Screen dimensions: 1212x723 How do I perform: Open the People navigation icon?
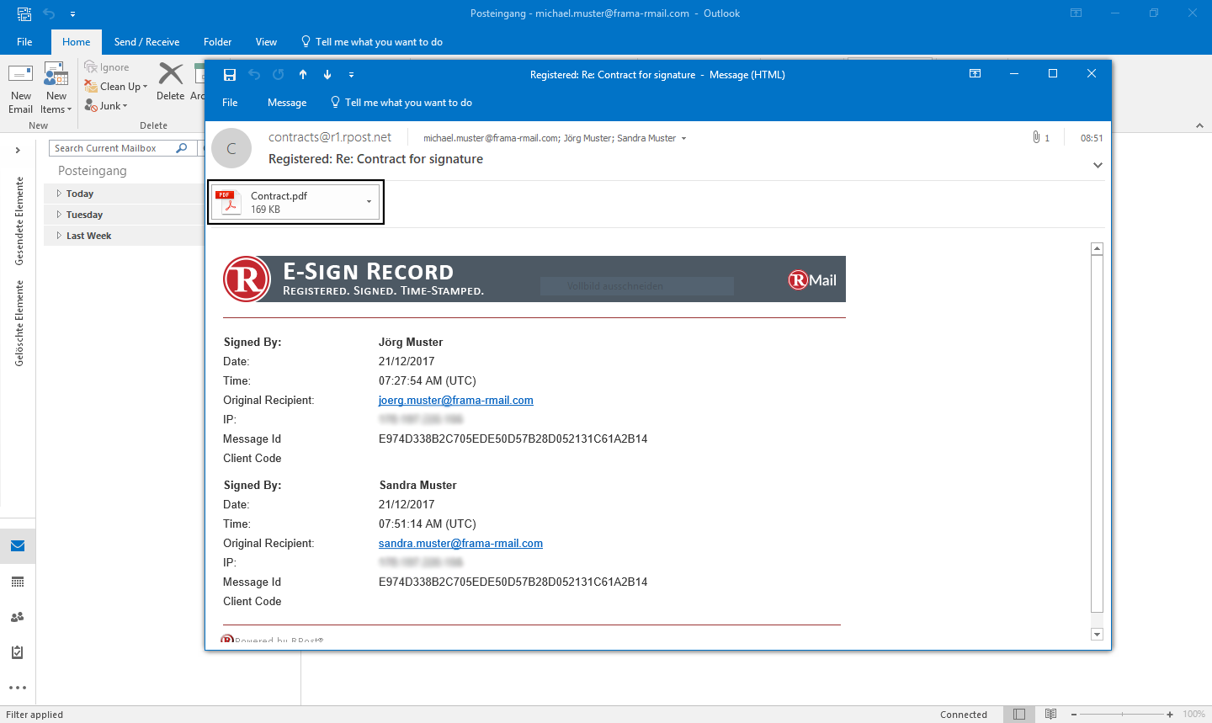tap(18, 617)
